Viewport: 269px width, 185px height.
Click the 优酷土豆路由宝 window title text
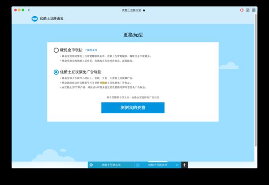coord(131,10)
